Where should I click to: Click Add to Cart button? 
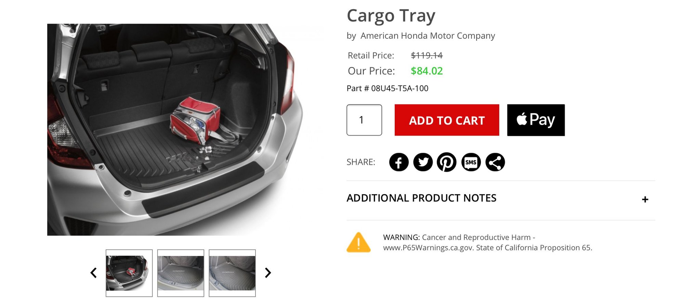pos(447,120)
